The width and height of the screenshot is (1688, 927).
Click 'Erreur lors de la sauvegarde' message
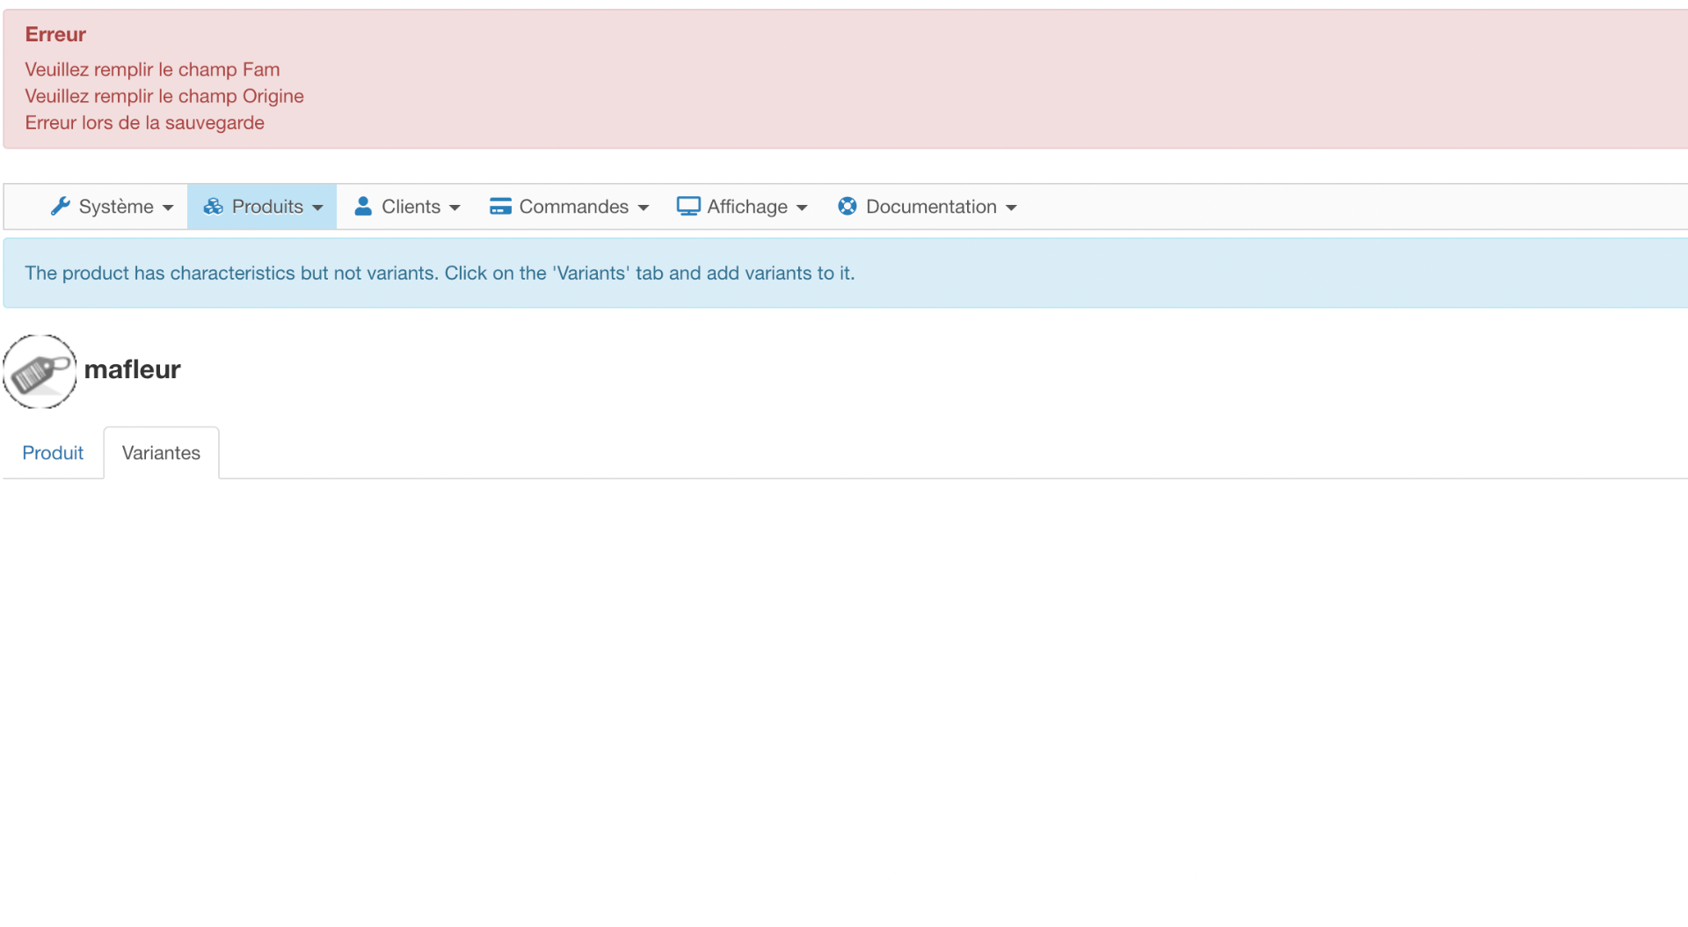[144, 123]
